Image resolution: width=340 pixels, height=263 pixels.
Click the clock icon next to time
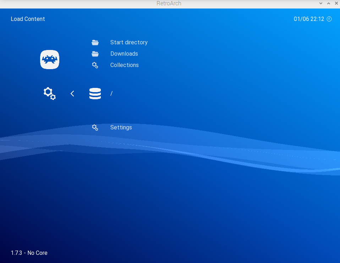[x=329, y=19]
